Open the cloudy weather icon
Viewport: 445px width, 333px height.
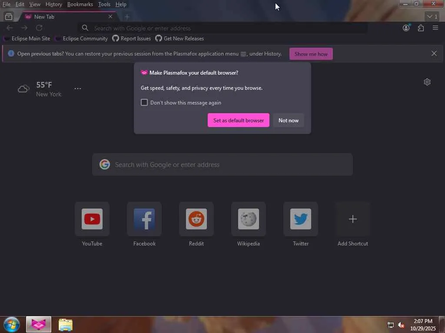tap(23, 89)
